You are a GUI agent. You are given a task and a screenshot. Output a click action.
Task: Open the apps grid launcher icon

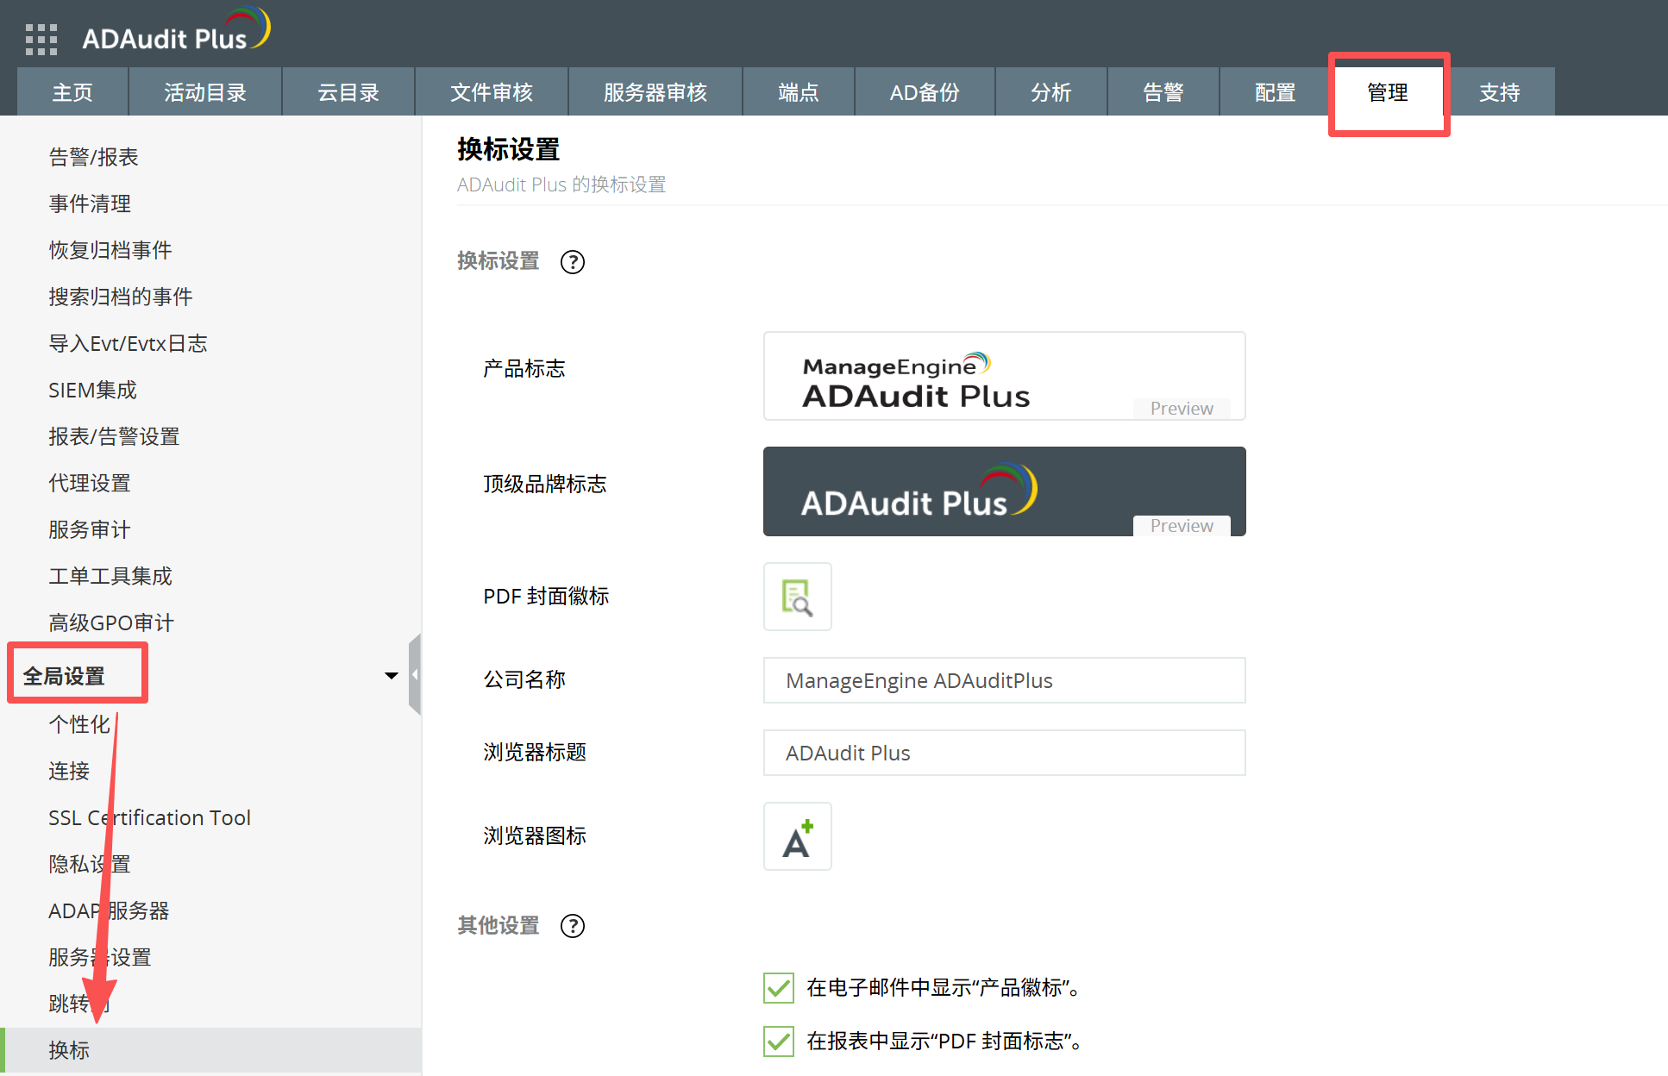click(x=41, y=39)
